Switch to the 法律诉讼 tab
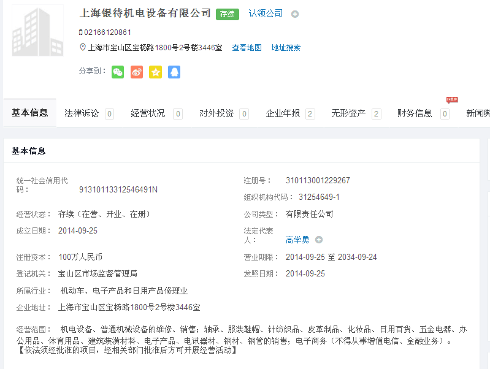The image size is (490, 369). [82, 113]
